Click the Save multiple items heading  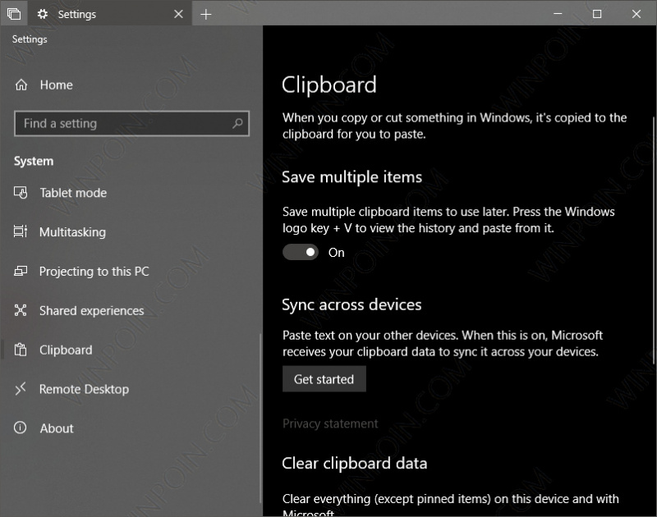[x=352, y=177]
